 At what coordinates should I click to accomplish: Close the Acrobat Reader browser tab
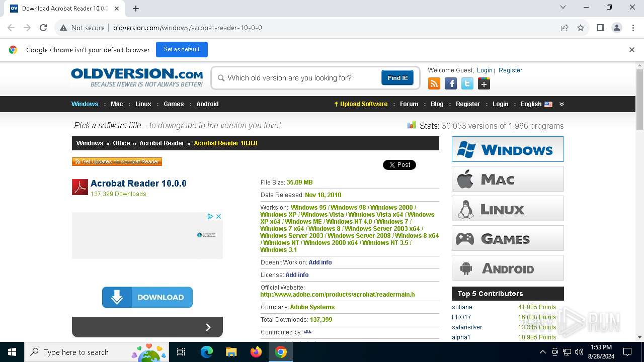click(117, 8)
